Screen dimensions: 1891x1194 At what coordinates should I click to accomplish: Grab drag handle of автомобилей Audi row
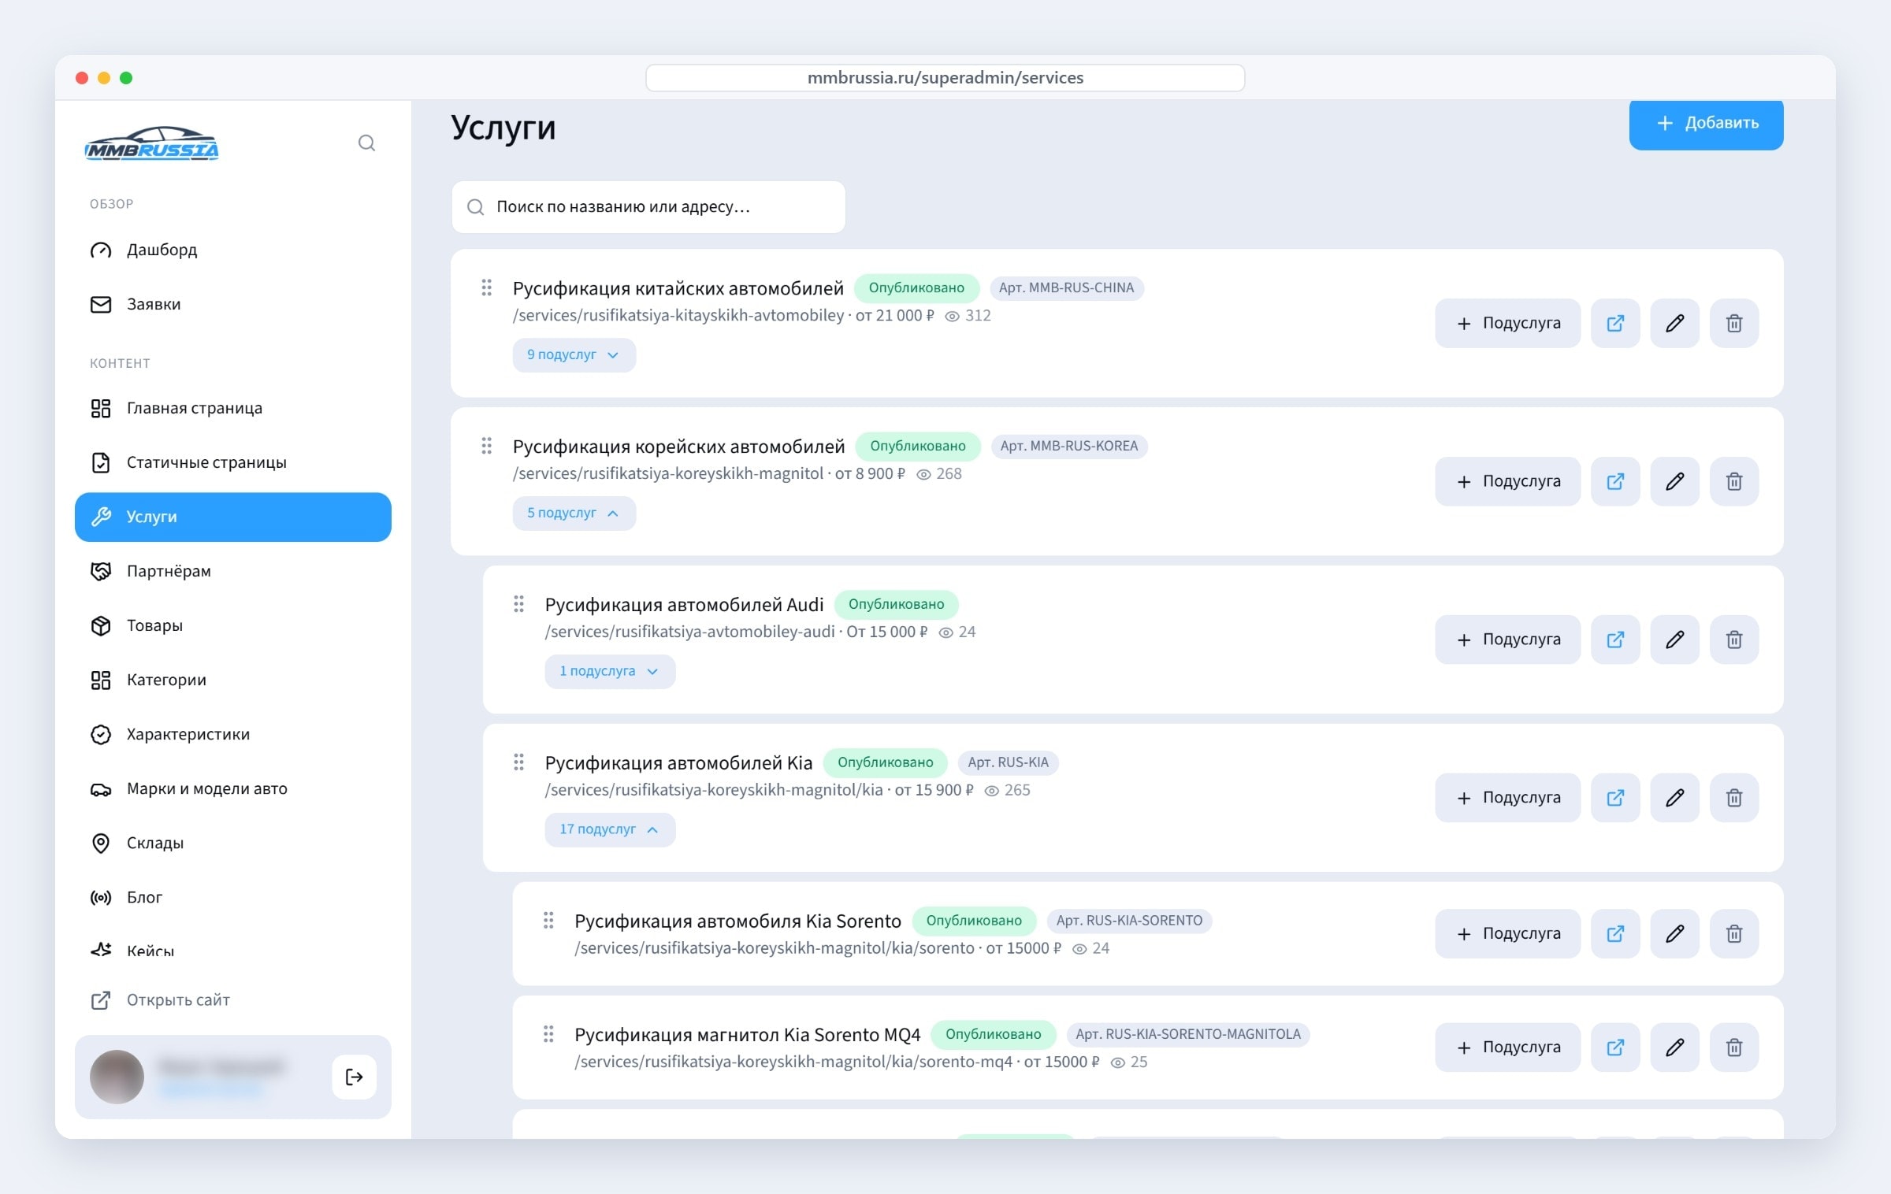point(518,604)
